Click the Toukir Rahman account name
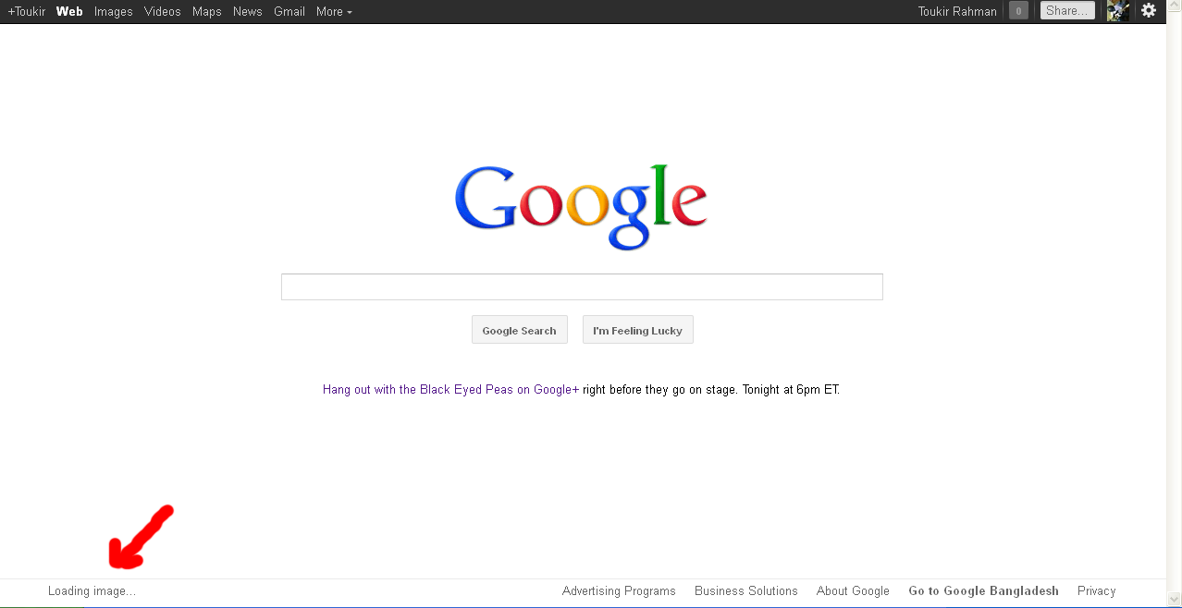 click(x=957, y=11)
